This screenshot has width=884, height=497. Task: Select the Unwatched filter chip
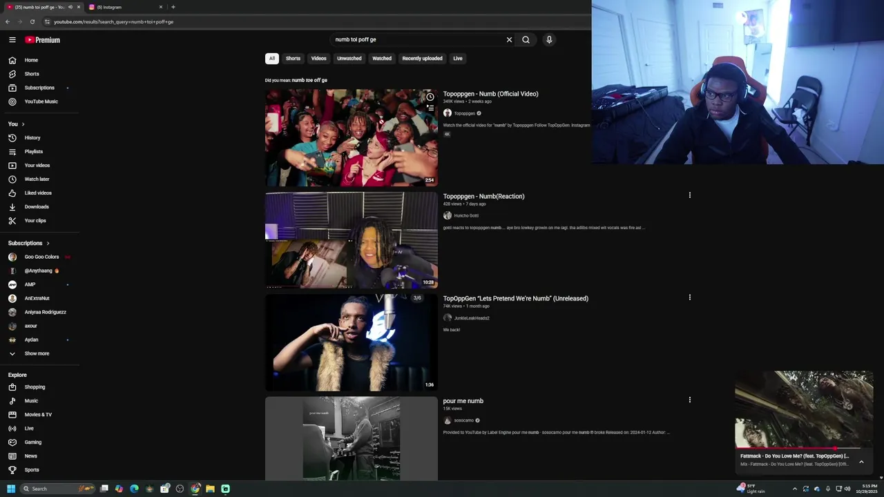tap(349, 59)
